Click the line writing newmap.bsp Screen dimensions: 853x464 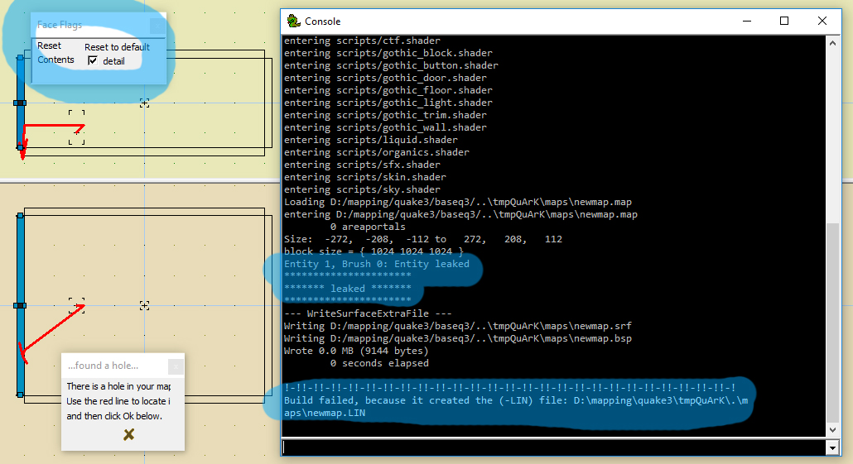pyautogui.click(x=457, y=338)
